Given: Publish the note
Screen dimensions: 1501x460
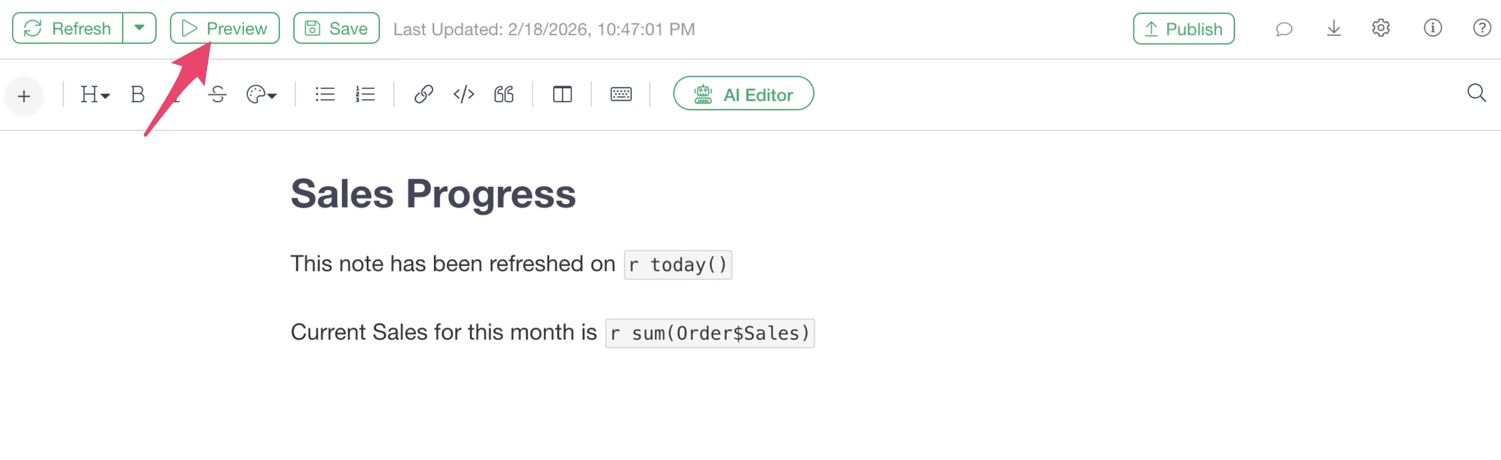Looking at the screenshot, I should tap(1183, 29).
